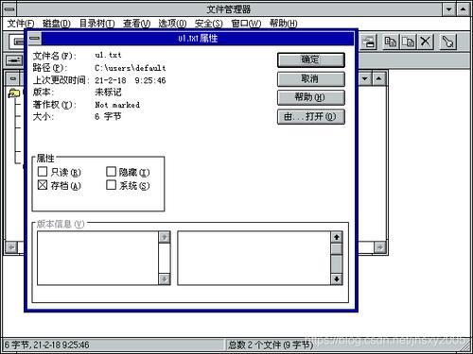Open the 文件(F) menu
Viewport: 473px width, 354px height.
tap(21, 24)
